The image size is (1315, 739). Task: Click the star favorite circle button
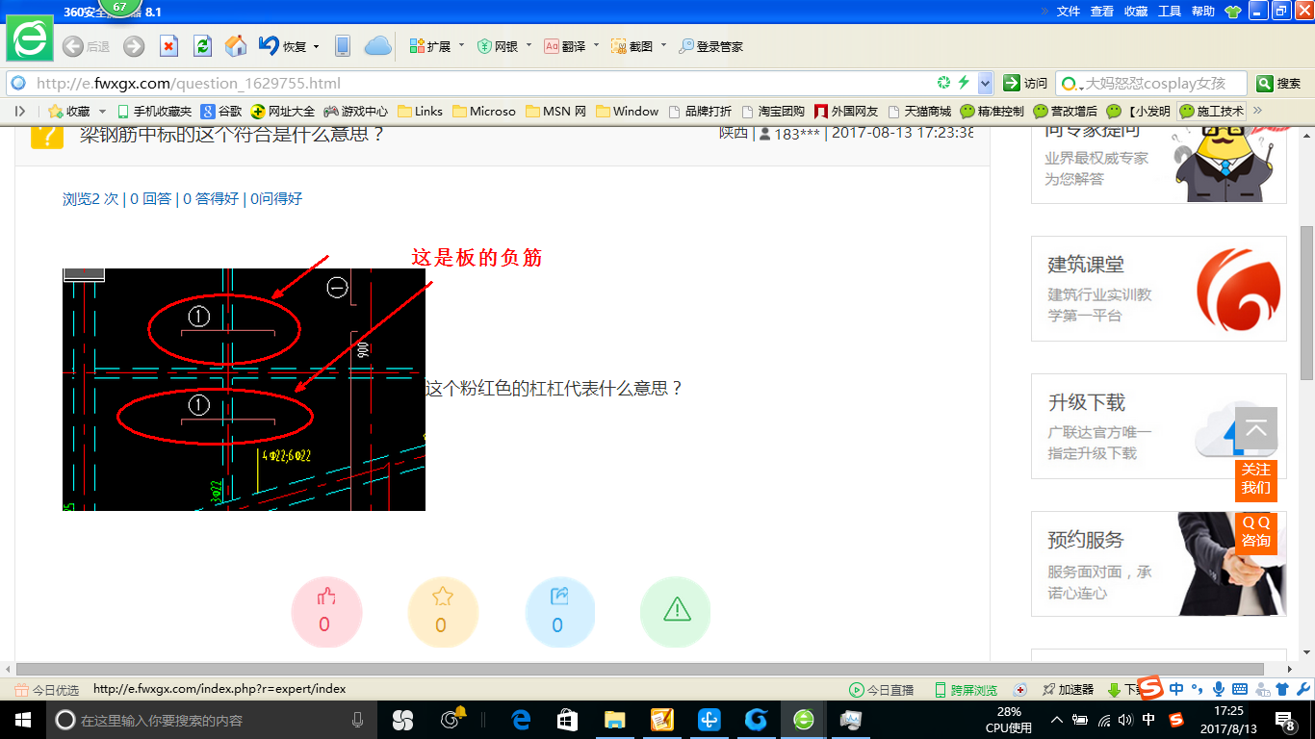(443, 613)
